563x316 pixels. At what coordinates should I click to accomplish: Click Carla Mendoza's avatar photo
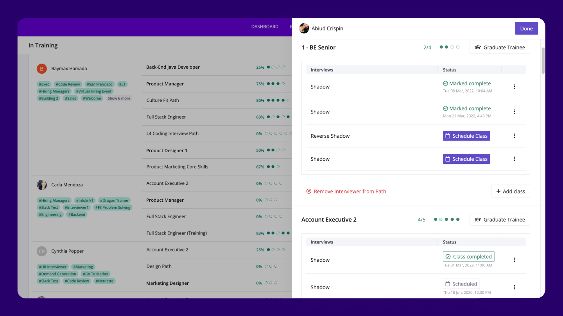[x=42, y=185]
